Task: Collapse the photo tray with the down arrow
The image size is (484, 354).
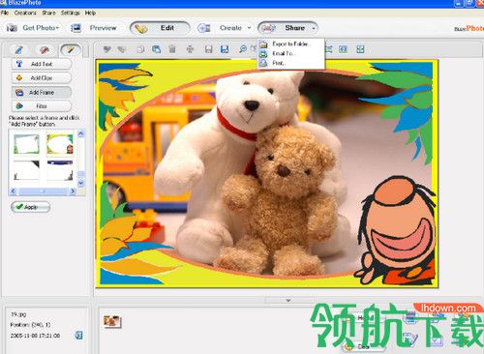Action: (x=288, y=300)
